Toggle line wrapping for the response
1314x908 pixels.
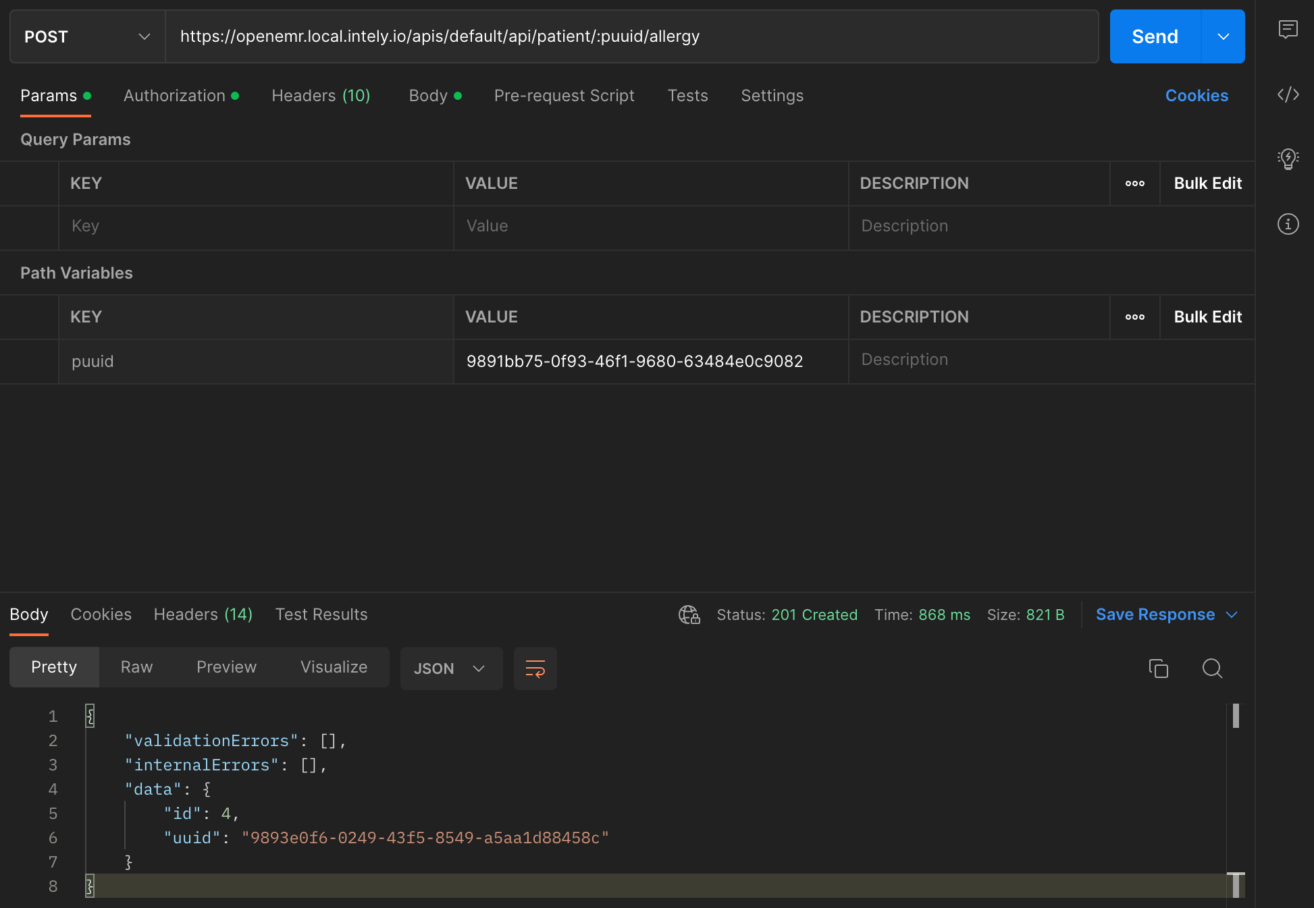(x=535, y=669)
